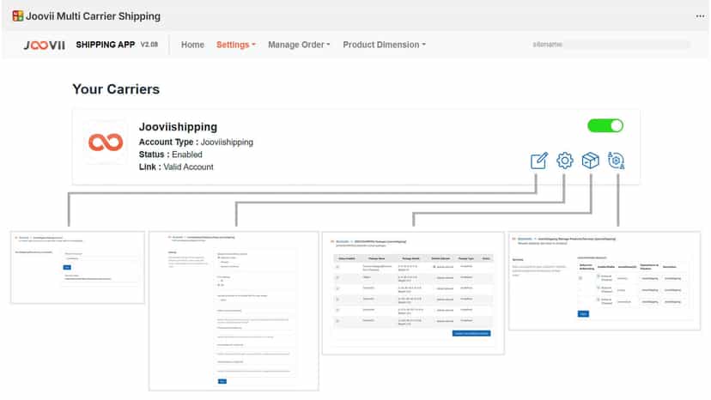The height and width of the screenshot is (400, 711).
Task: Expand the Manage Order dropdown
Action: click(299, 45)
